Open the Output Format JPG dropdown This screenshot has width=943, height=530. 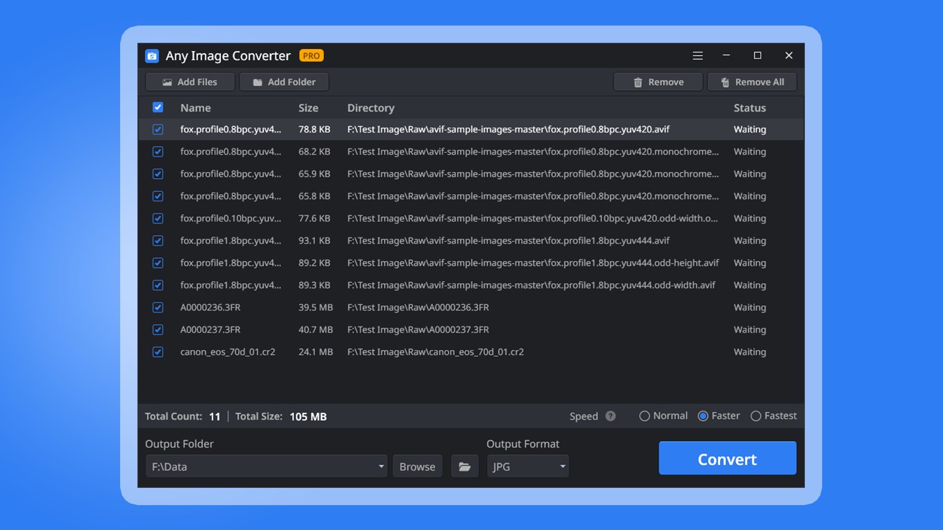click(x=528, y=467)
